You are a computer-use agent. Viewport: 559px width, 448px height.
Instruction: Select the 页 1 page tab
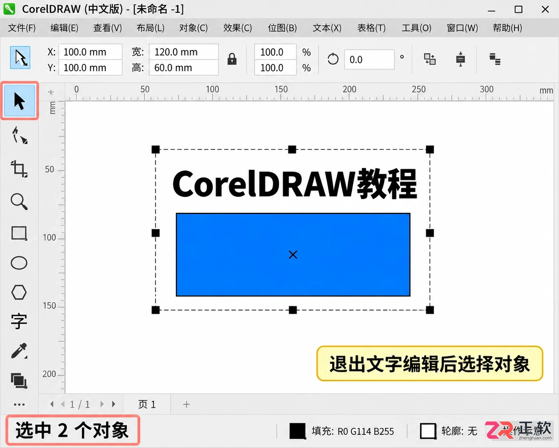pyautogui.click(x=147, y=404)
